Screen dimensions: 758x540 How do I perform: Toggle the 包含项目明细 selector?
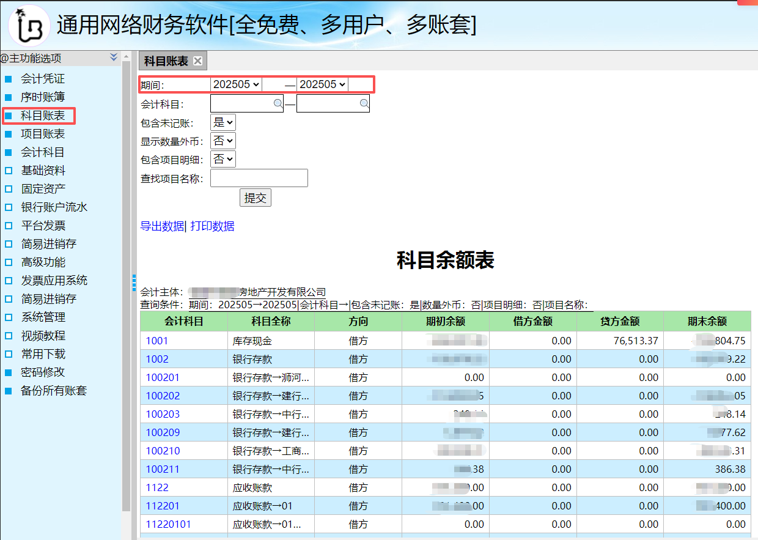pos(223,159)
